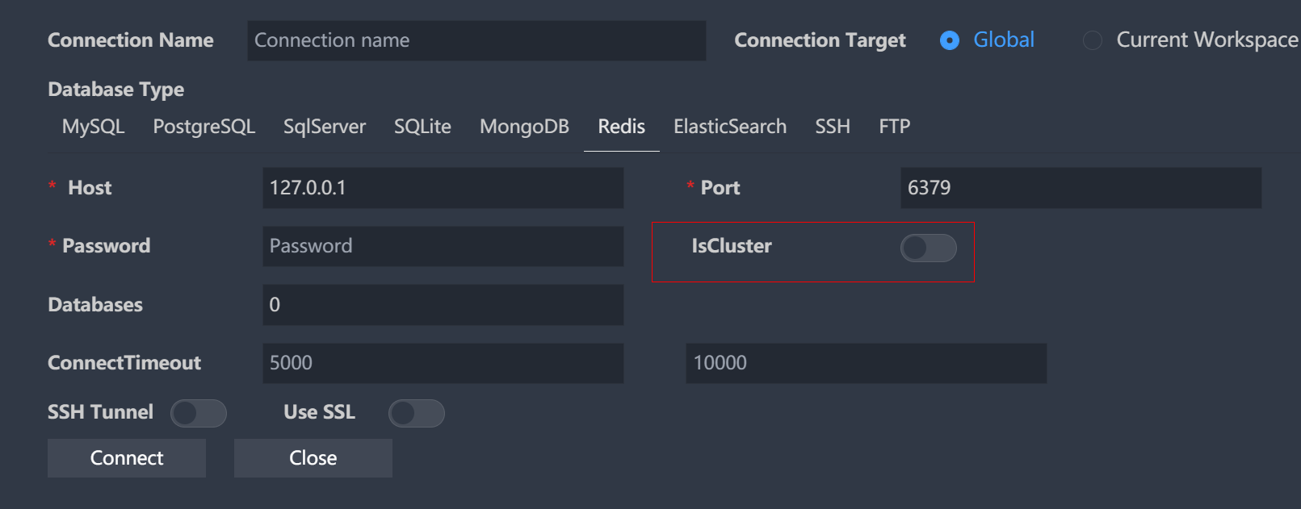The width and height of the screenshot is (1301, 509).
Task: Select the Redis database type
Action: pyautogui.click(x=620, y=127)
